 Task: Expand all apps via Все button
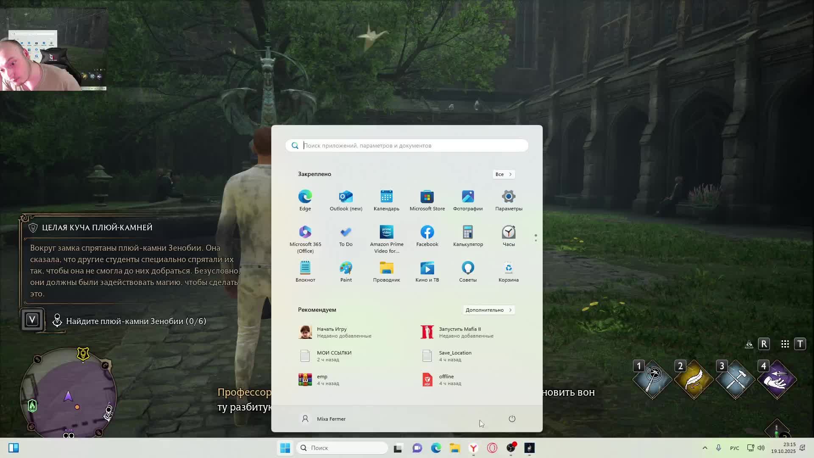[504, 174]
